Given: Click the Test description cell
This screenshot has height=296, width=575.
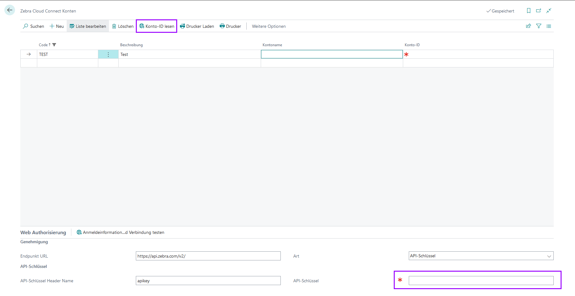Looking at the screenshot, I should point(190,54).
